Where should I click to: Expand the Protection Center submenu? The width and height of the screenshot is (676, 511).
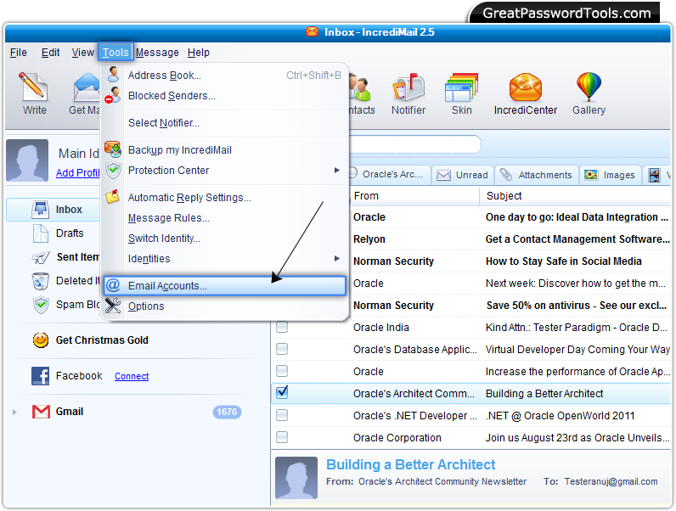coord(336,171)
